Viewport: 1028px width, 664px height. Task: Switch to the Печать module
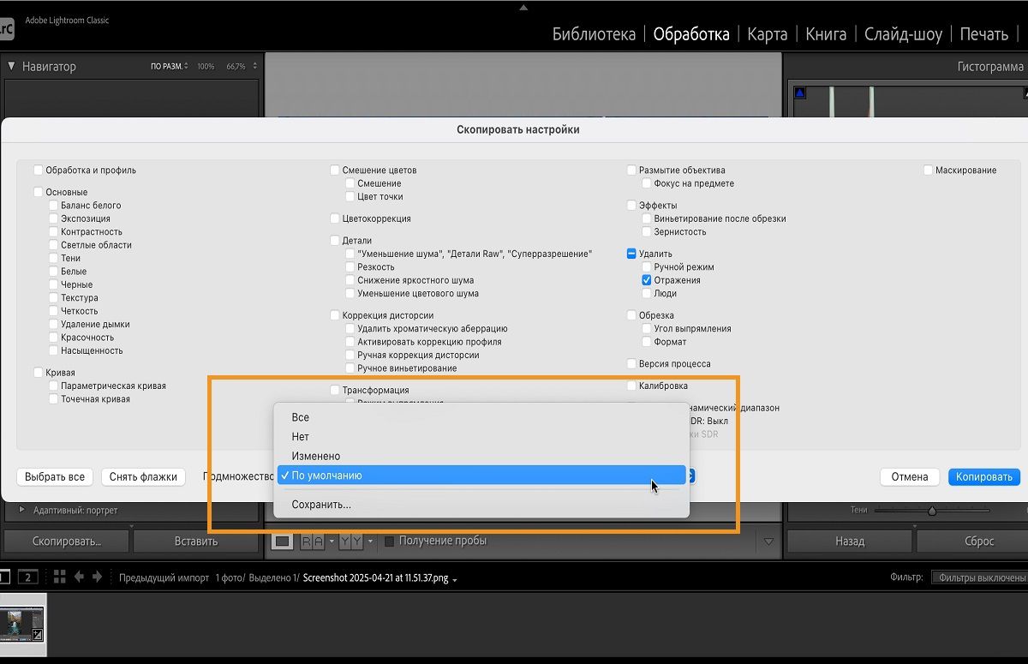tap(983, 34)
